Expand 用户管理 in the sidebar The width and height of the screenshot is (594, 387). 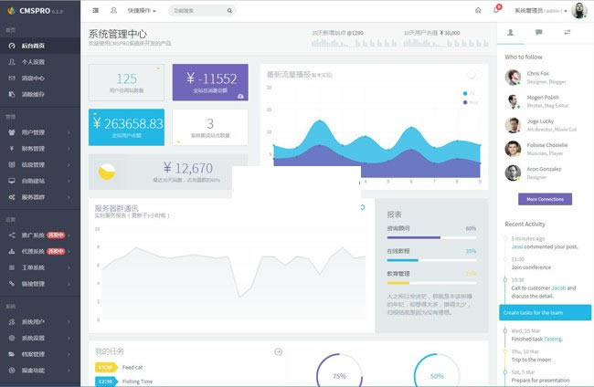coord(40,132)
